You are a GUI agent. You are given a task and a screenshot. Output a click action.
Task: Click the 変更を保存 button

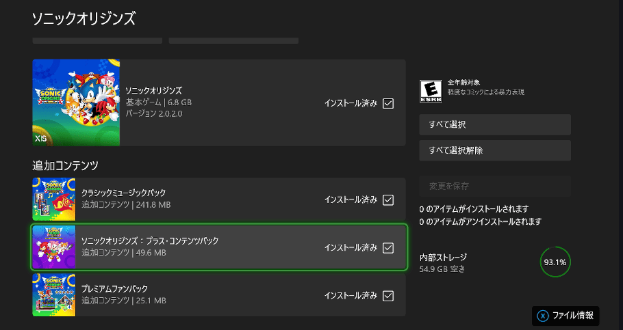coord(495,186)
